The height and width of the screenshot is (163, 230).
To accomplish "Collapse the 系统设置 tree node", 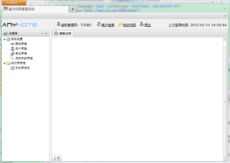I will click(x=5, y=39).
